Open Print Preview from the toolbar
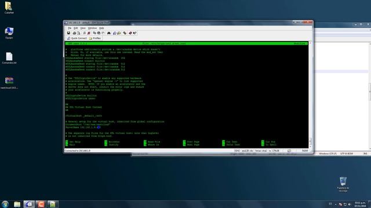Image resolution: width=371 pixels, height=208 pixels. point(78,33)
